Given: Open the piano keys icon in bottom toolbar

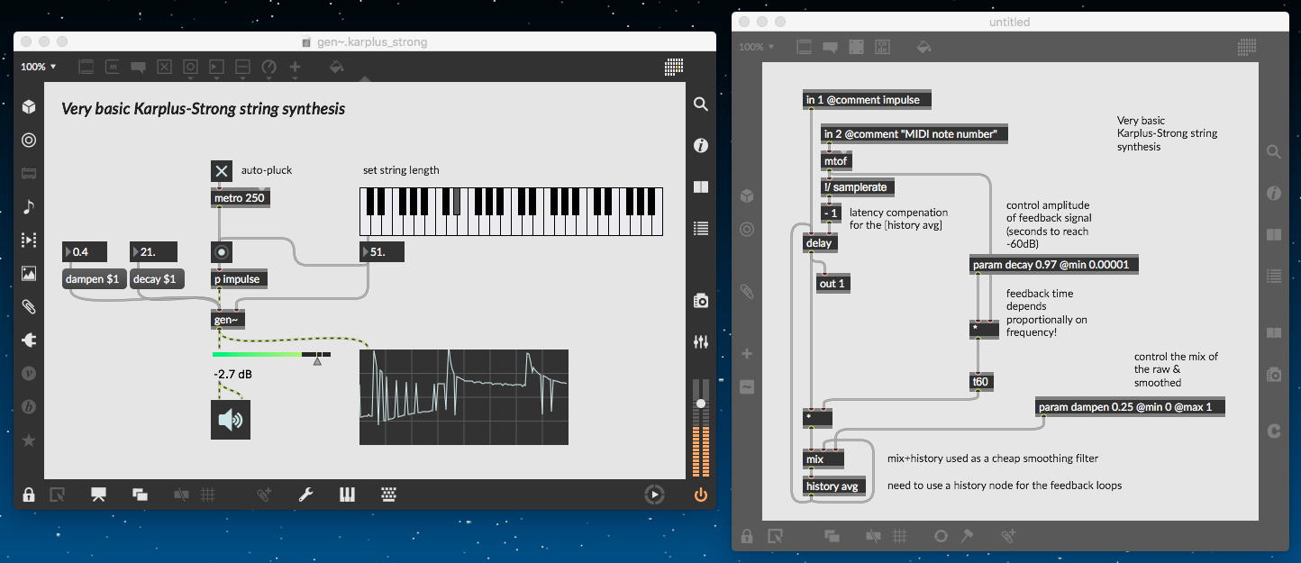Looking at the screenshot, I should click(x=347, y=494).
